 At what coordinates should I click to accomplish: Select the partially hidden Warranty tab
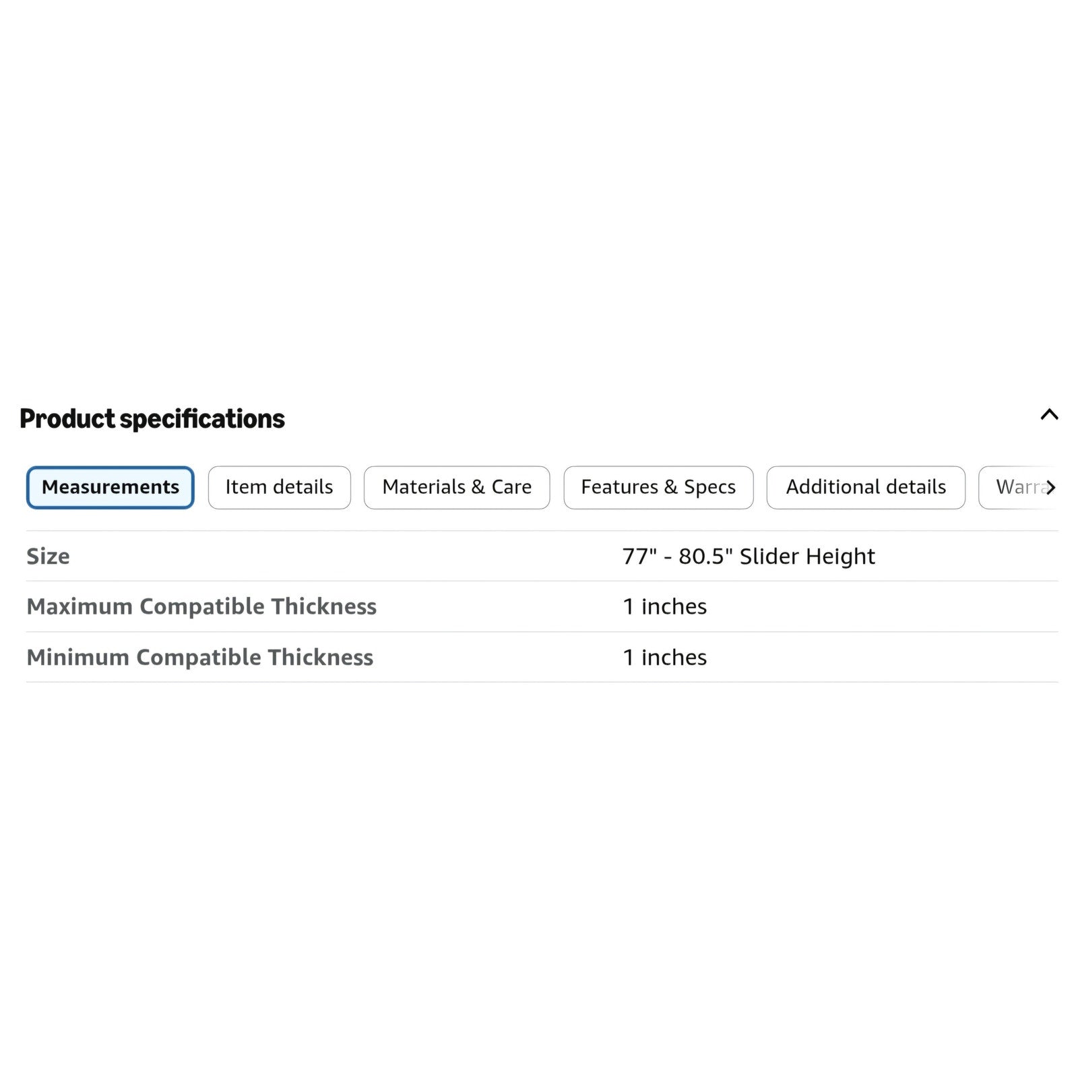[1017, 487]
